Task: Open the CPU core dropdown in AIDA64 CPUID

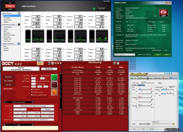Action: point(125,55)
